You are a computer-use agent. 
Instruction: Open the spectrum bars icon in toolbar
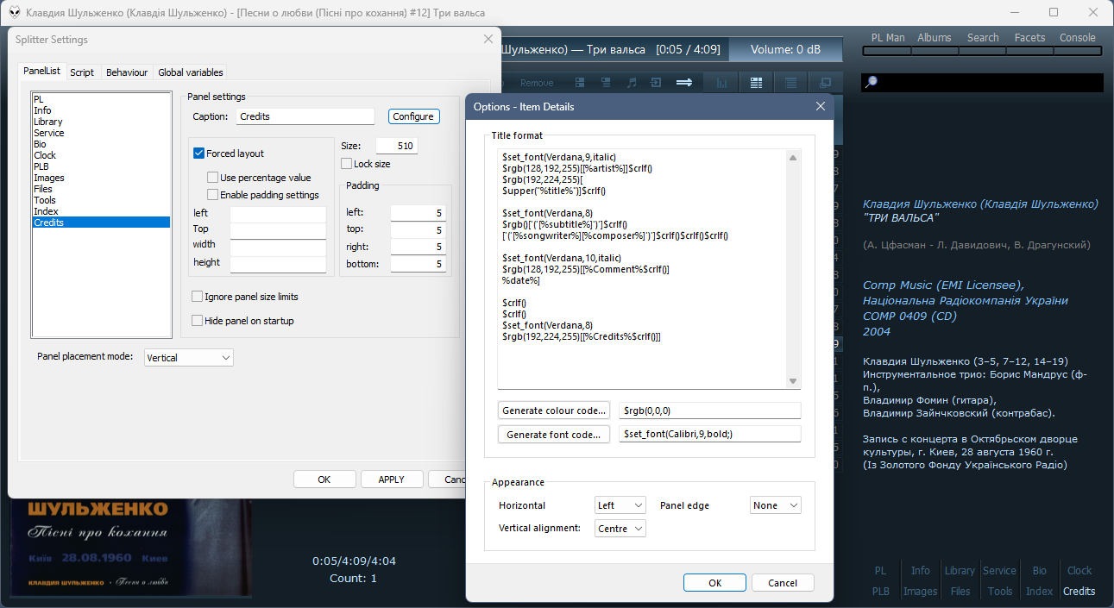tap(721, 83)
